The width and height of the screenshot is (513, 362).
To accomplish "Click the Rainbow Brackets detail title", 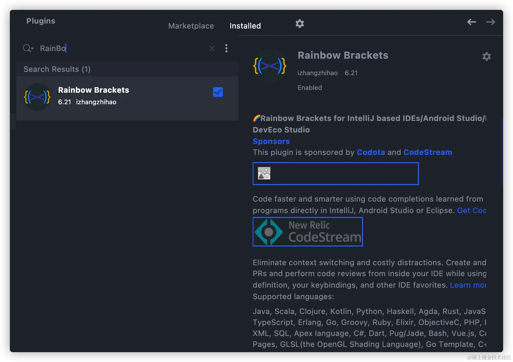I will point(343,55).
